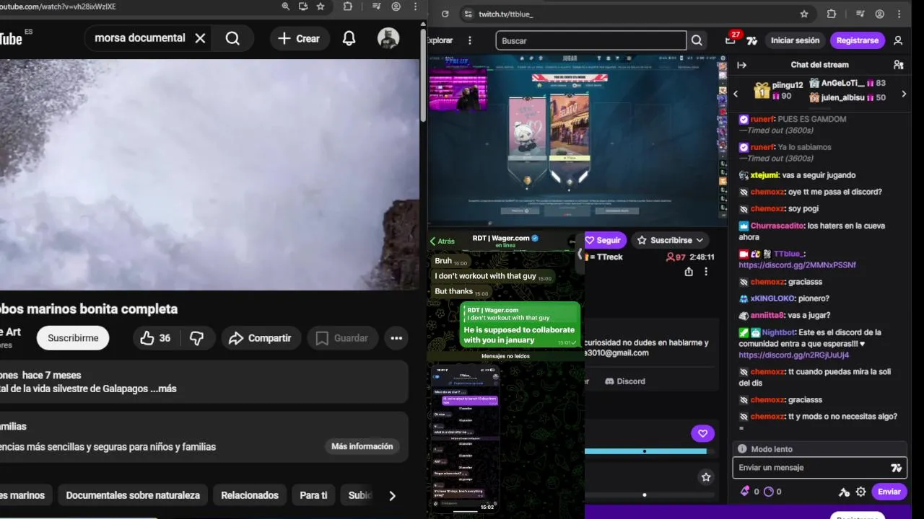The image size is (924, 519).
Task: Open the Twitch Explorar page
Action: pos(440,40)
